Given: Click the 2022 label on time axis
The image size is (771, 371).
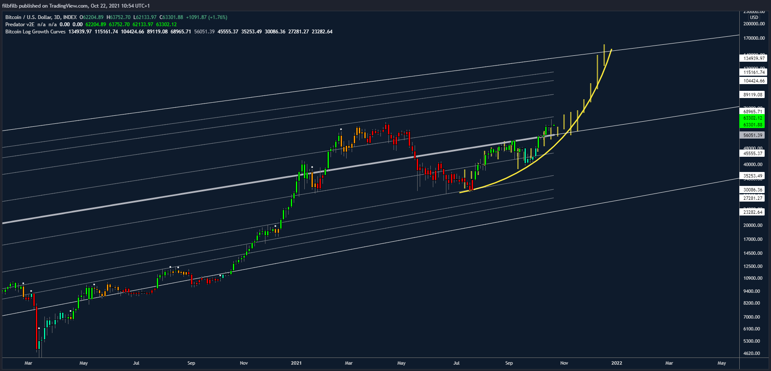Looking at the screenshot, I should click(616, 363).
